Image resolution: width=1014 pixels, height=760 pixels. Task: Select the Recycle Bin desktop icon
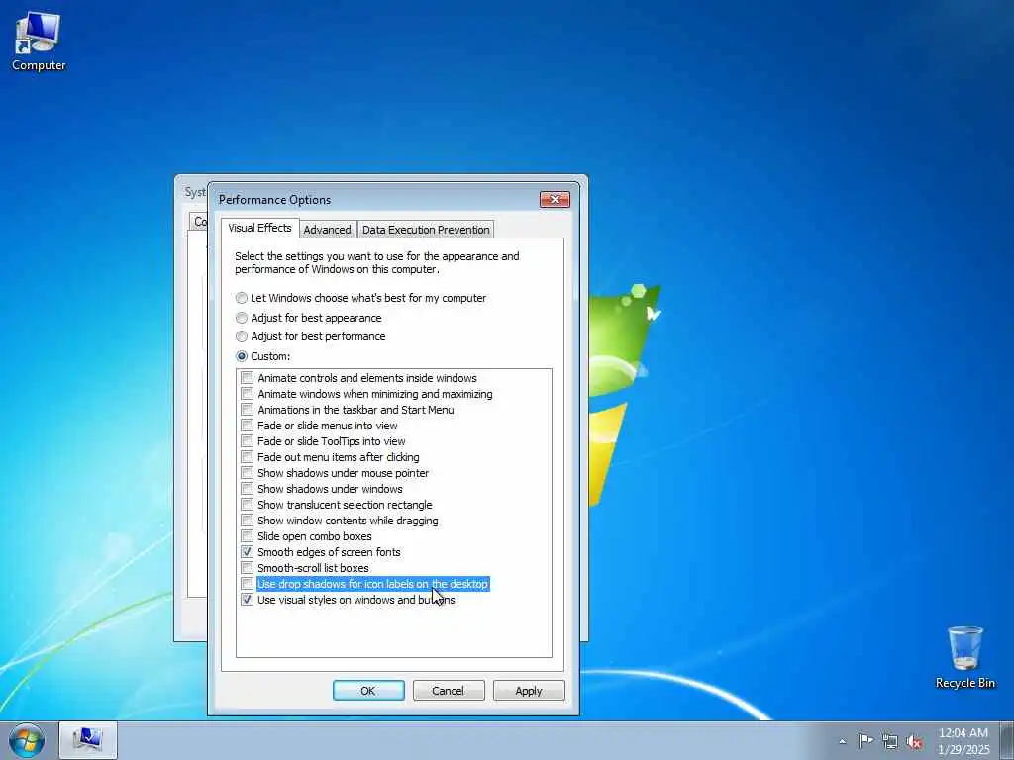964,657
